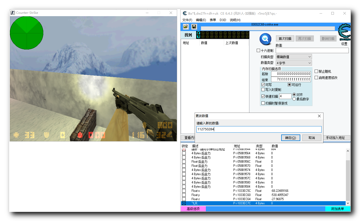This screenshot has width=360, height=221.
Task: Click the address list scroll-down arrow
Action: click(348, 203)
